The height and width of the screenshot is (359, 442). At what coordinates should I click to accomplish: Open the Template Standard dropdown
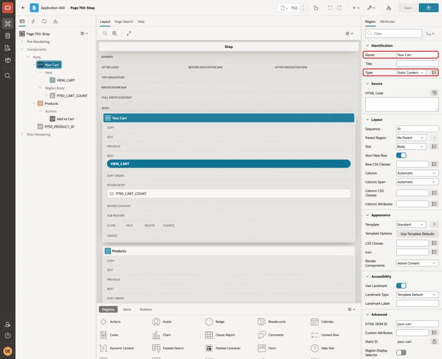click(411, 224)
